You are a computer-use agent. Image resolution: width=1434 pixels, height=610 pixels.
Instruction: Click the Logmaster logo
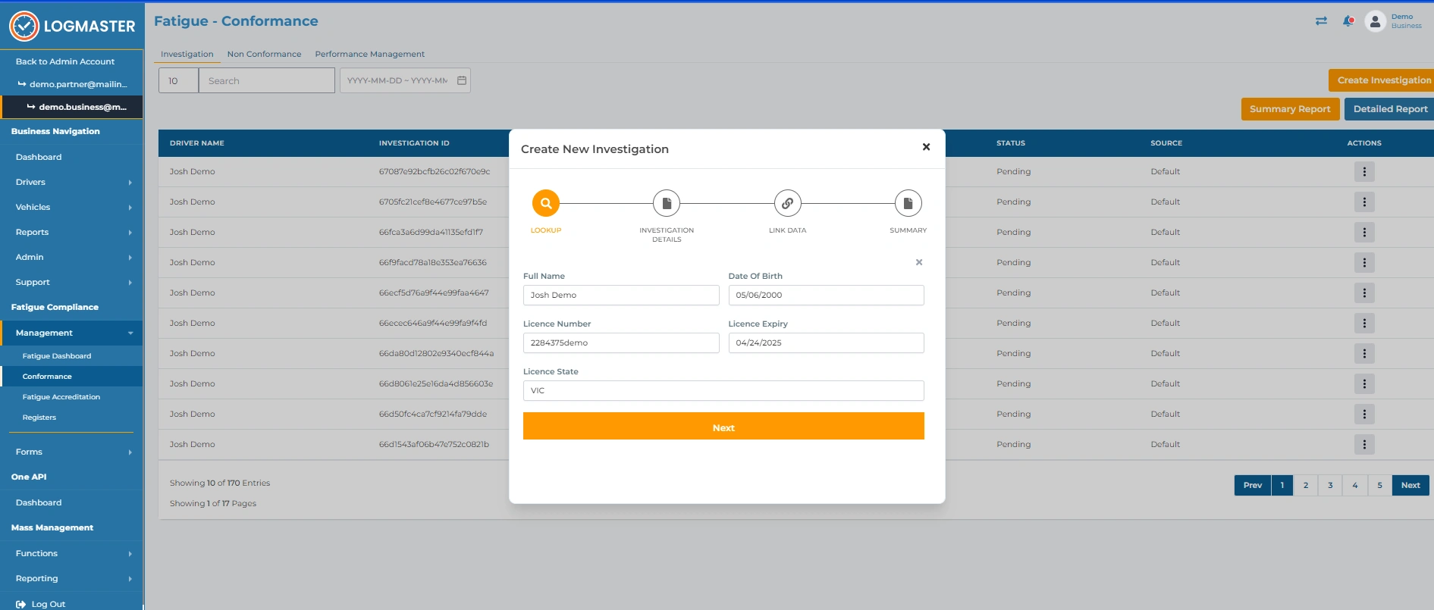pos(72,26)
